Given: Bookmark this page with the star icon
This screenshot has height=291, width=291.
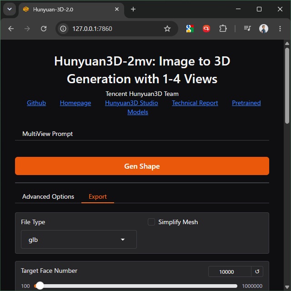Looking at the screenshot, I should coord(167,29).
